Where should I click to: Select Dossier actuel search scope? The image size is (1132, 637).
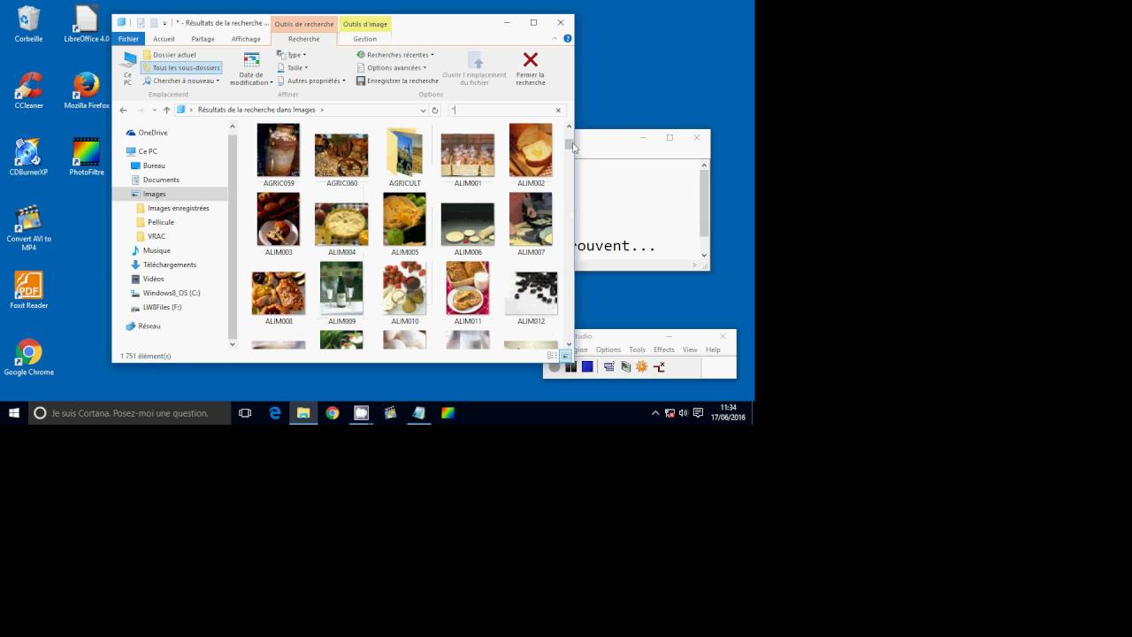point(170,55)
